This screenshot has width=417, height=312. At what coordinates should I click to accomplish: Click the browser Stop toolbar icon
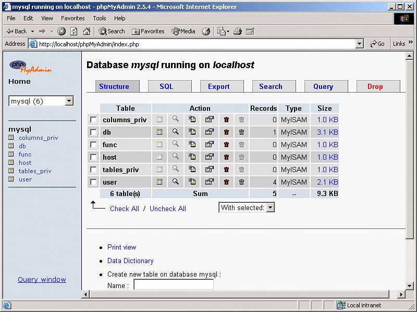(x=62, y=31)
